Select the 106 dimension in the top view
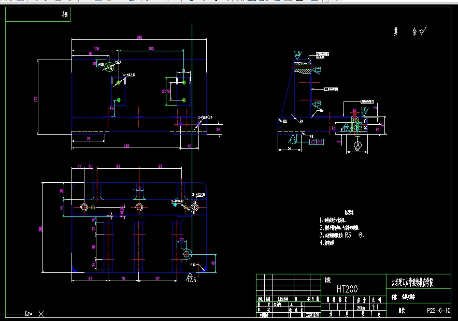The image size is (458, 321). [x=96, y=49]
